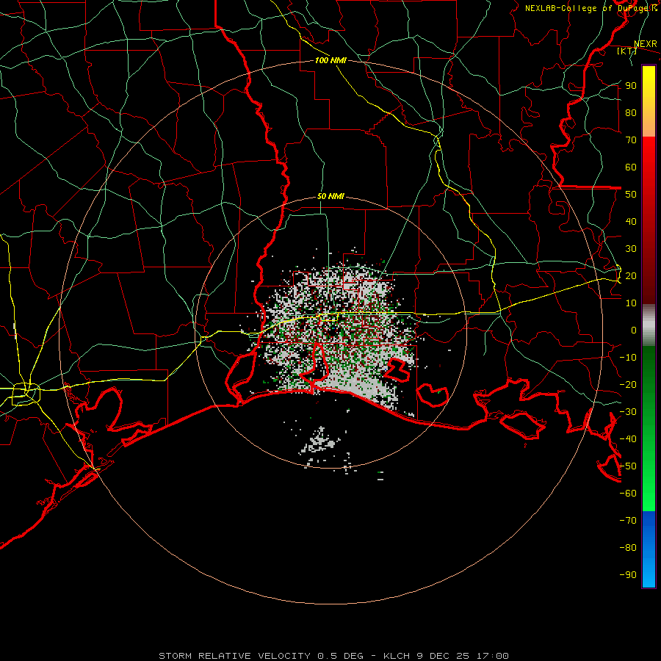Screen dimensions: 661x661
Task: Click the gray zero-velocity segment of color bar
Action: point(649,325)
